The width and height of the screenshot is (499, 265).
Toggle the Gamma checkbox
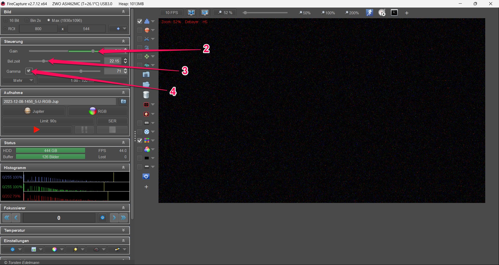pos(29,71)
